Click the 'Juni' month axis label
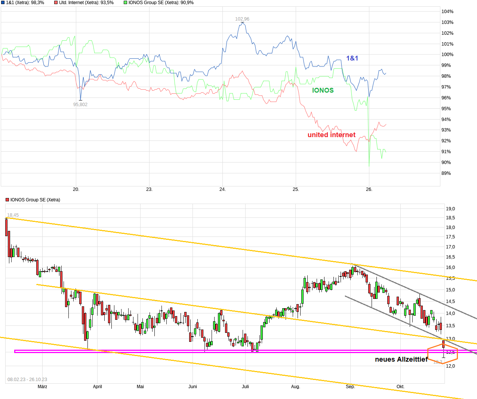Image resolution: width=477 pixels, height=399 pixels. 193,387
